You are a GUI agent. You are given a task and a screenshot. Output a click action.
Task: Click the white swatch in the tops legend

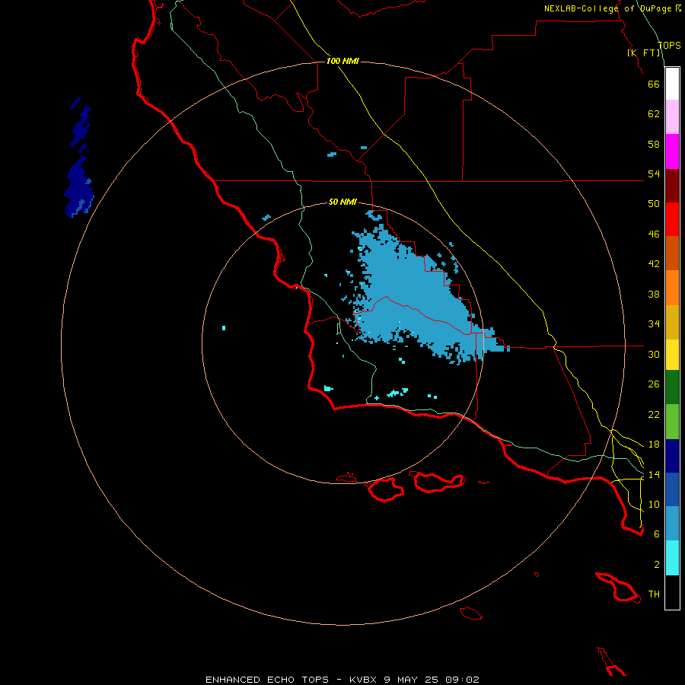(x=672, y=84)
